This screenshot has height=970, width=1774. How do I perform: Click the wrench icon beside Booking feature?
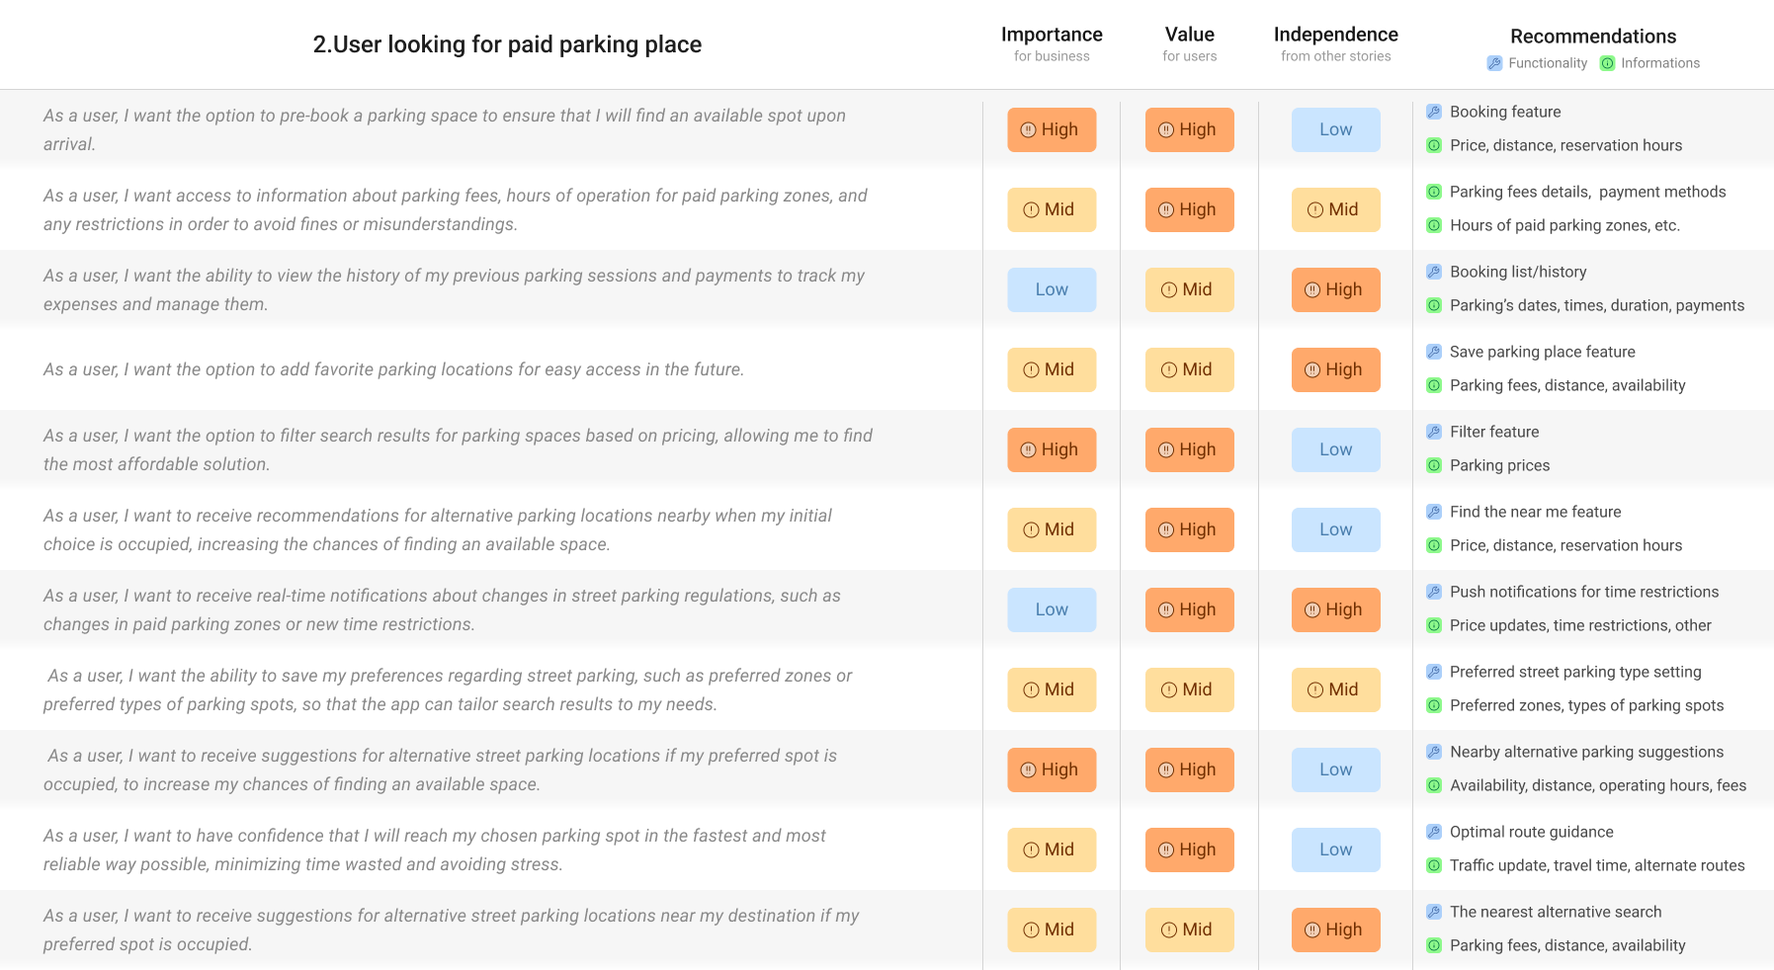(1434, 112)
